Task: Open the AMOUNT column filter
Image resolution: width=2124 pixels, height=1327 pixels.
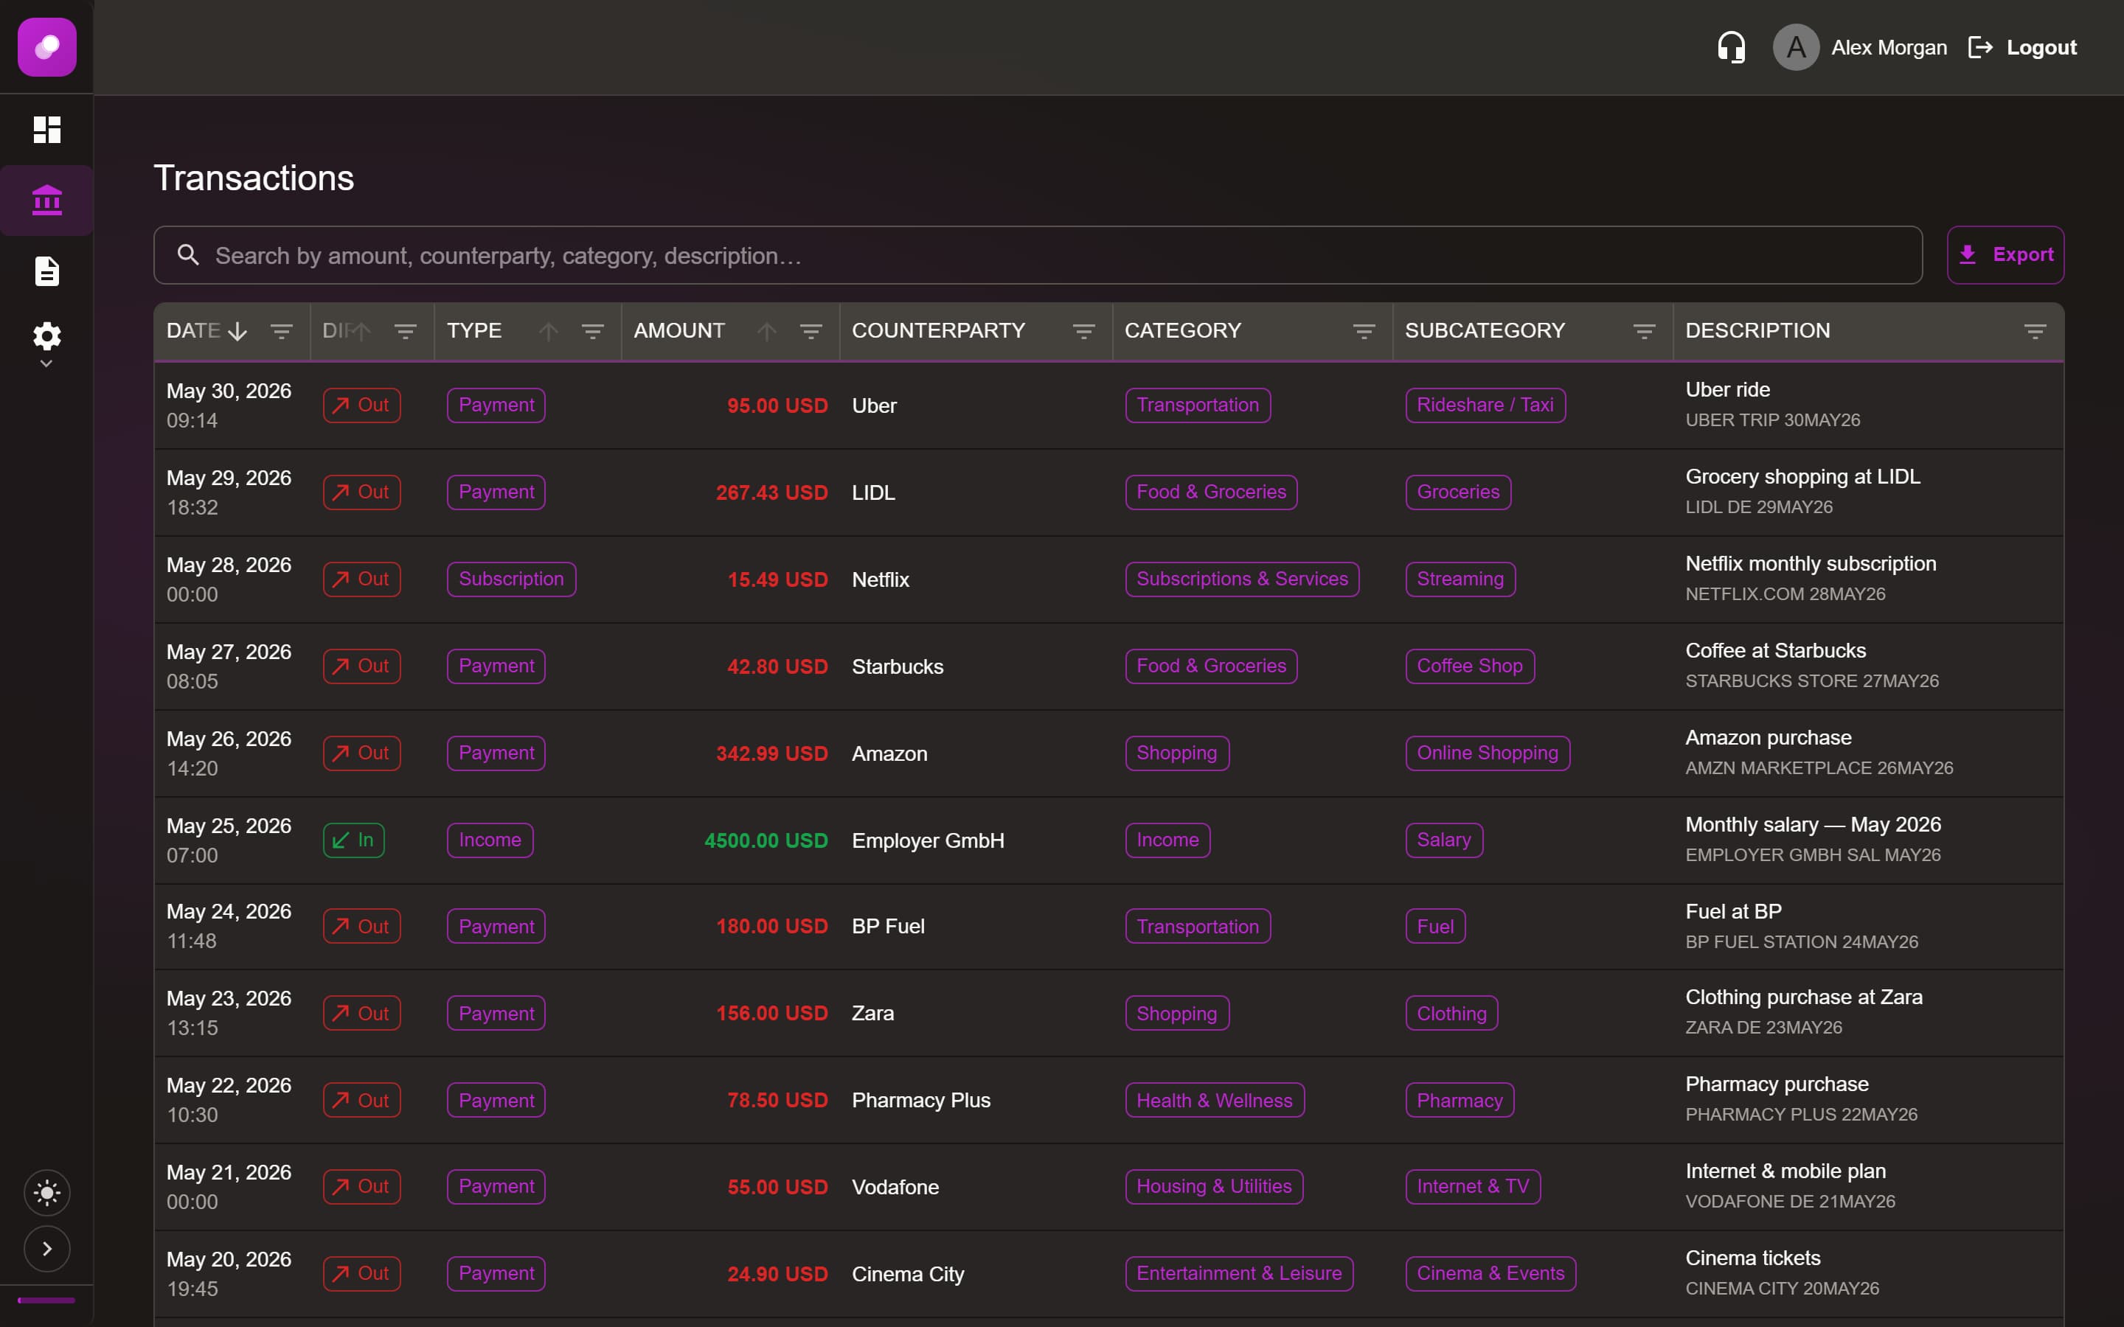Action: (x=811, y=332)
